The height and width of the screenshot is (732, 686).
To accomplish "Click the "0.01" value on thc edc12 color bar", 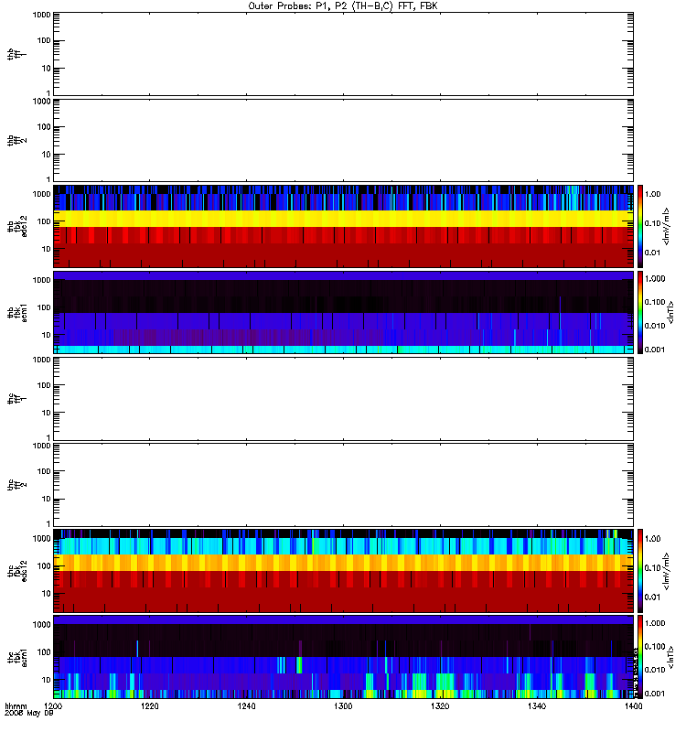I will click(652, 597).
